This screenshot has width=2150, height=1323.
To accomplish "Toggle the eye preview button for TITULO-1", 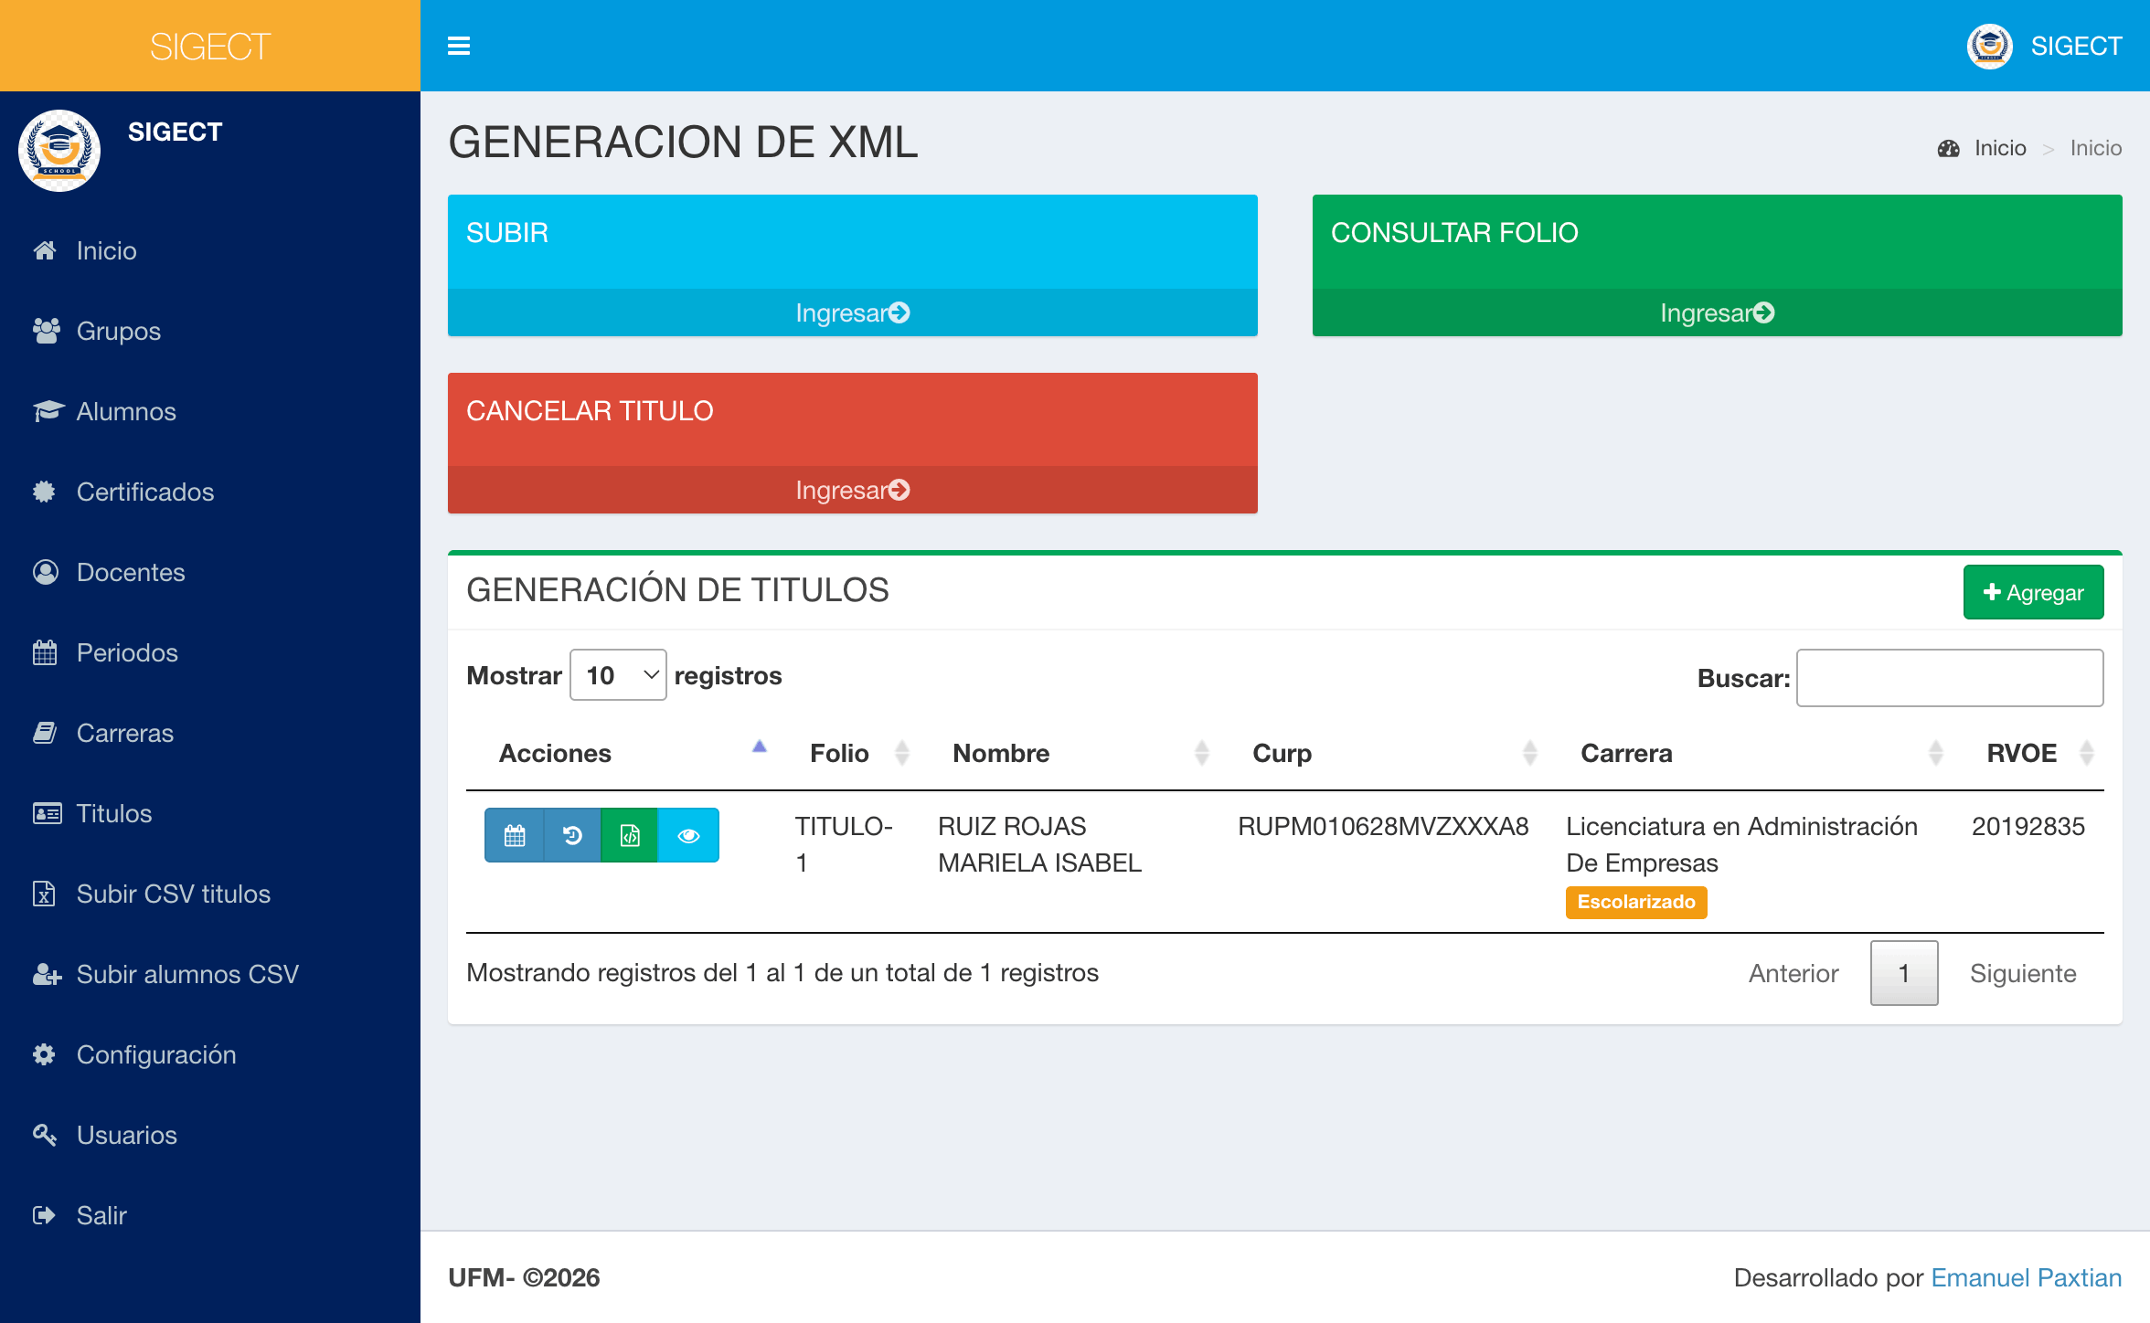I will click(x=688, y=834).
